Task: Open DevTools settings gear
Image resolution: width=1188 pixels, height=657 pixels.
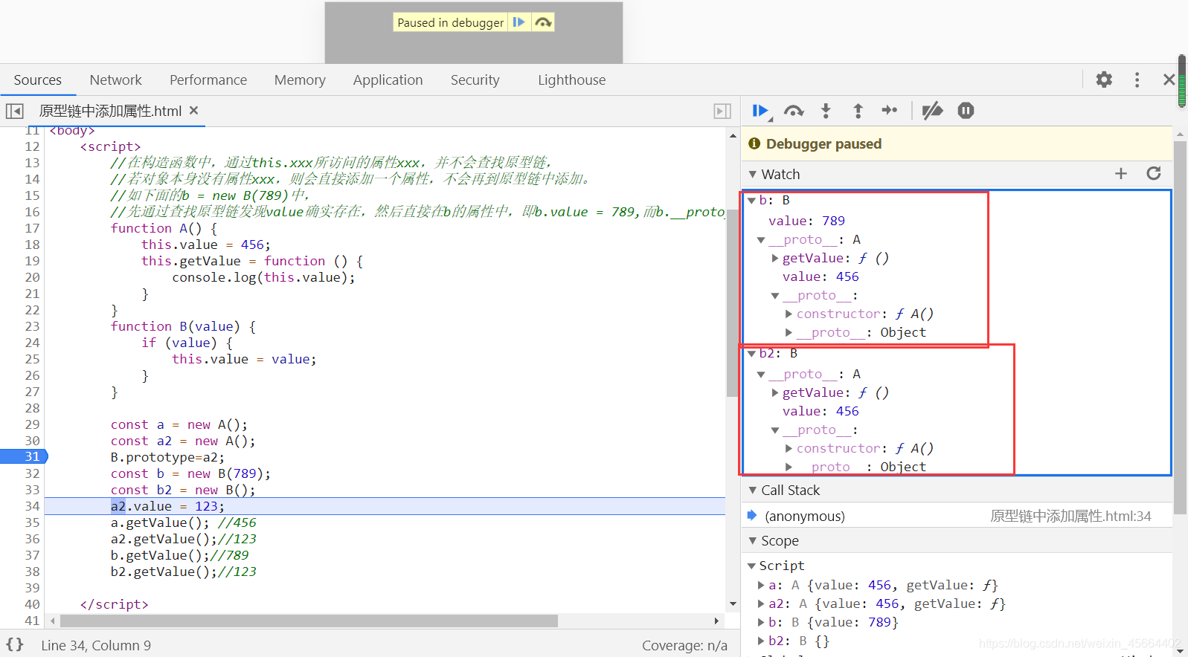Action: coord(1104,80)
